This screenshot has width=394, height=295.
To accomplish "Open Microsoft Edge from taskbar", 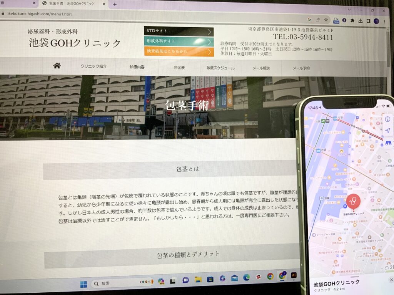I will point(246,277).
